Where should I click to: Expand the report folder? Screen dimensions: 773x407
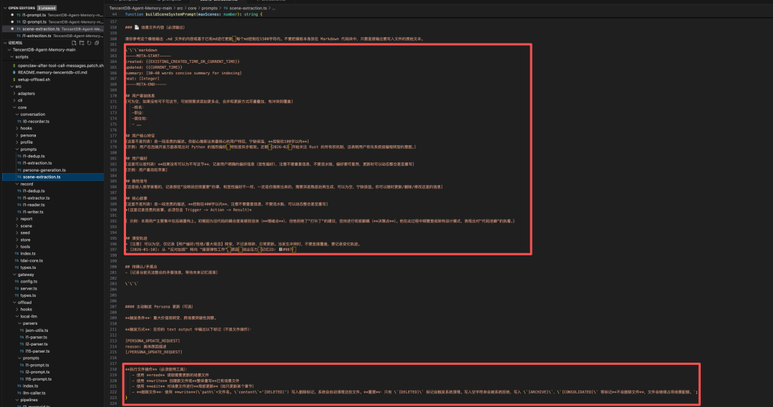[x=16, y=219]
